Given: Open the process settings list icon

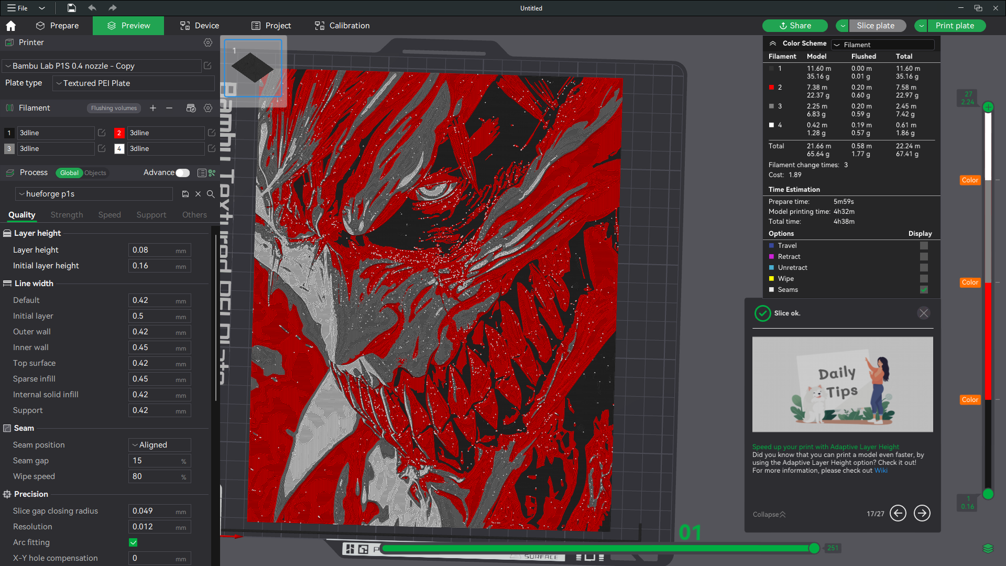Looking at the screenshot, I should [x=202, y=172].
